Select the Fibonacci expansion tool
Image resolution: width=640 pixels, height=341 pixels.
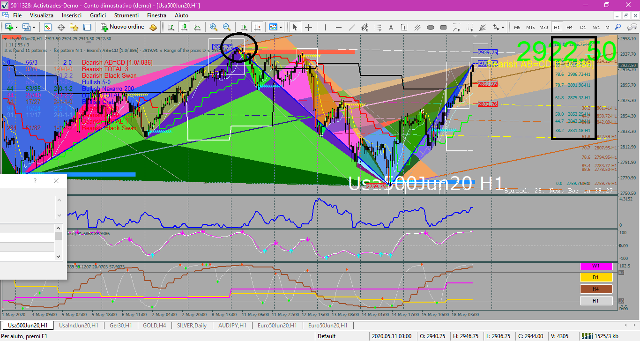[456, 27]
